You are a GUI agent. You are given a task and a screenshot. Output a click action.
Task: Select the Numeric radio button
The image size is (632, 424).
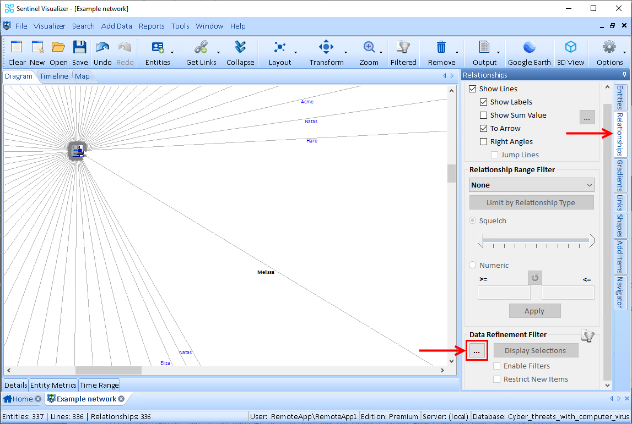pos(472,265)
